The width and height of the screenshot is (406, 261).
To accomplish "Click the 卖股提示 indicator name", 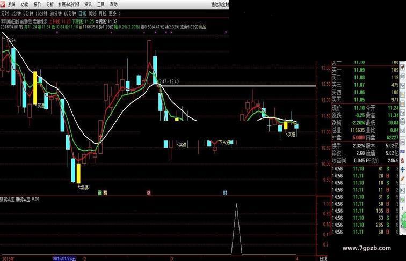I will tap(40, 22).
